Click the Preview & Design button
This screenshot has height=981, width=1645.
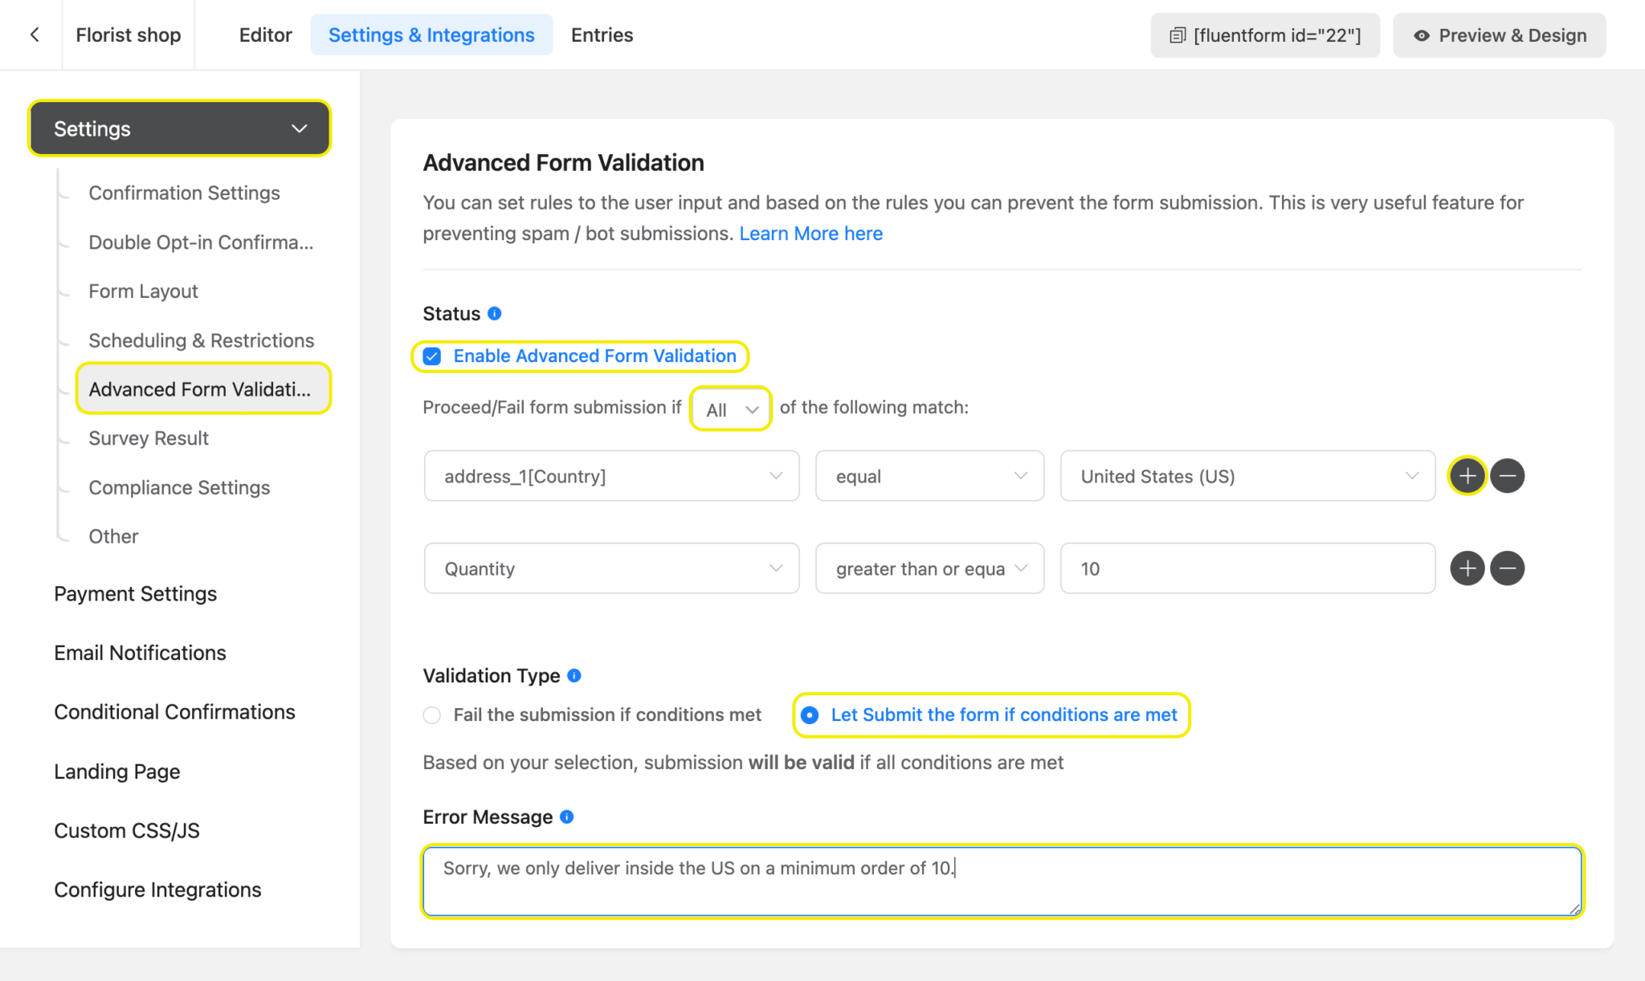pos(1498,35)
